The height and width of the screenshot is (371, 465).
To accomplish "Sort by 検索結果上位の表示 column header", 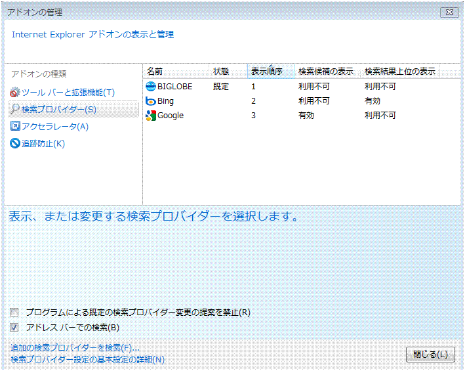I will coord(400,71).
